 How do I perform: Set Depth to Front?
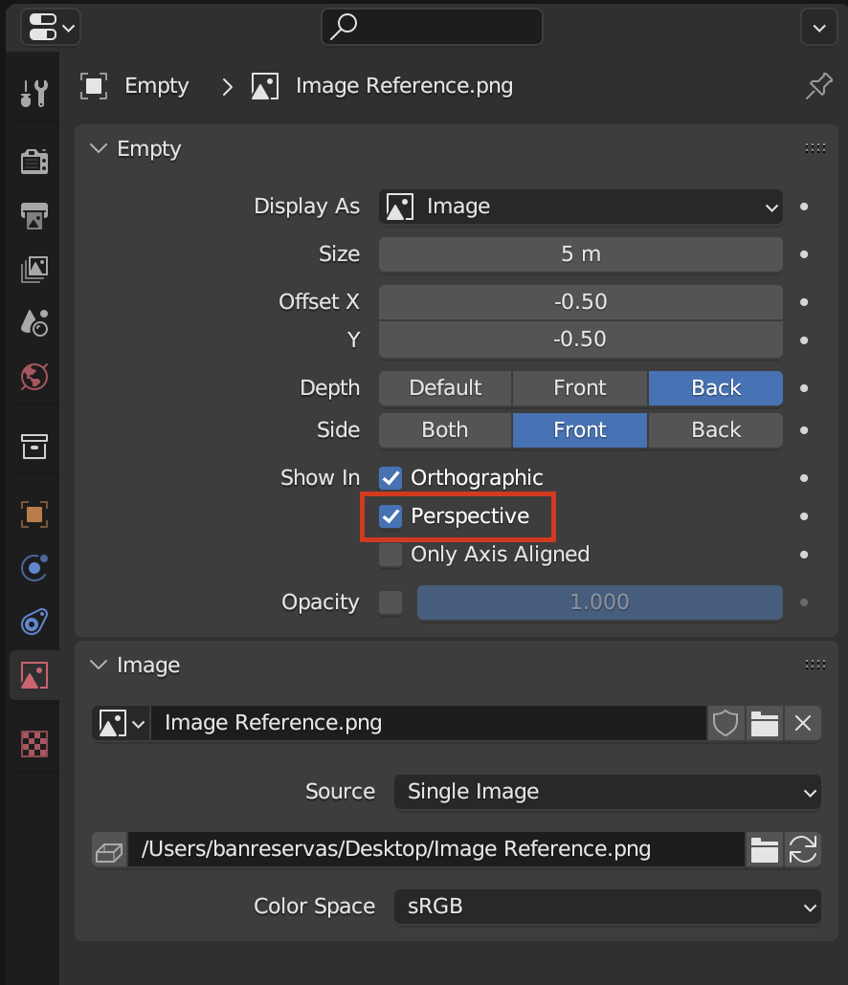tap(580, 388)
